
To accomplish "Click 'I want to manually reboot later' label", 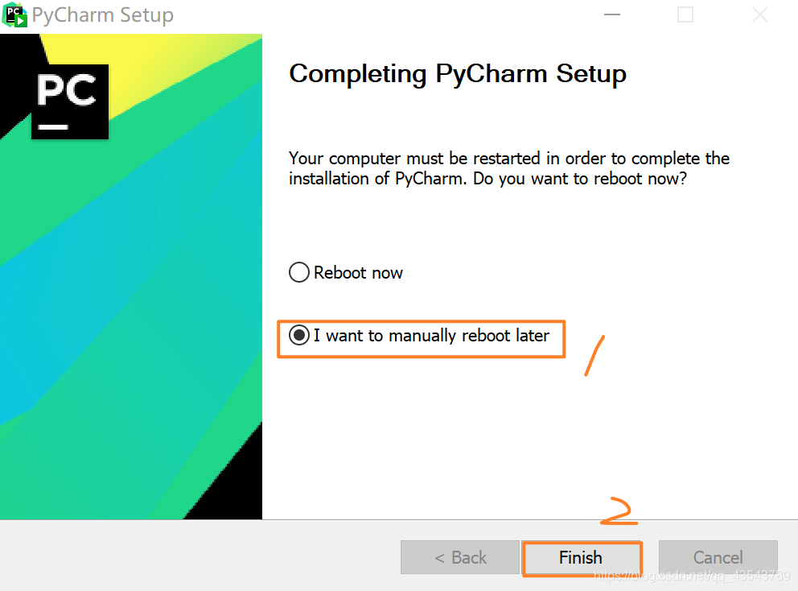I will (x=431, y=336).
